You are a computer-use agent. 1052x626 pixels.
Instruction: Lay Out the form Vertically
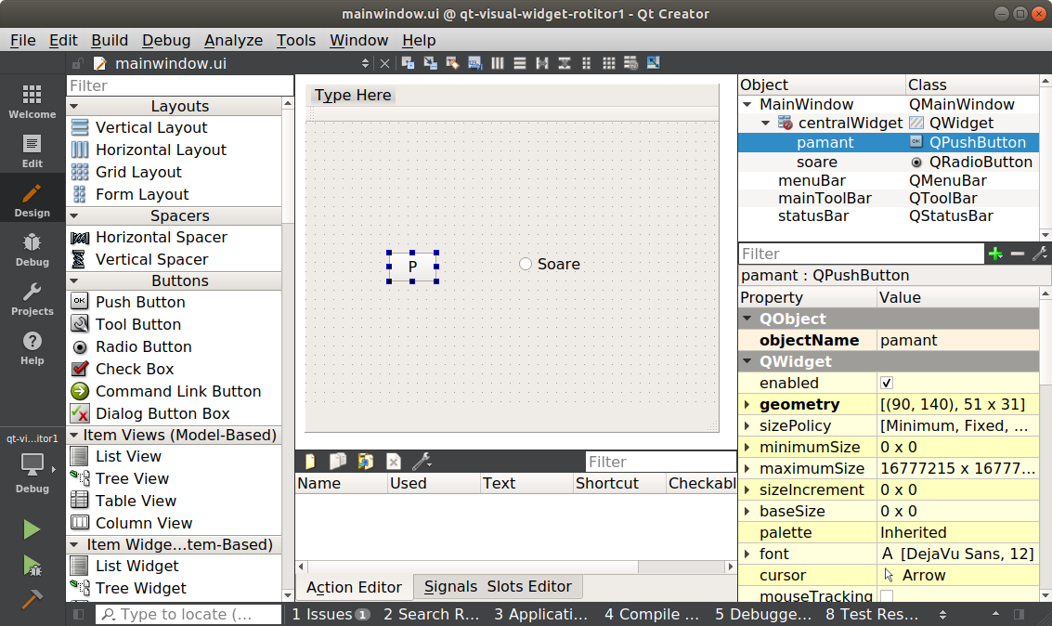521,62
